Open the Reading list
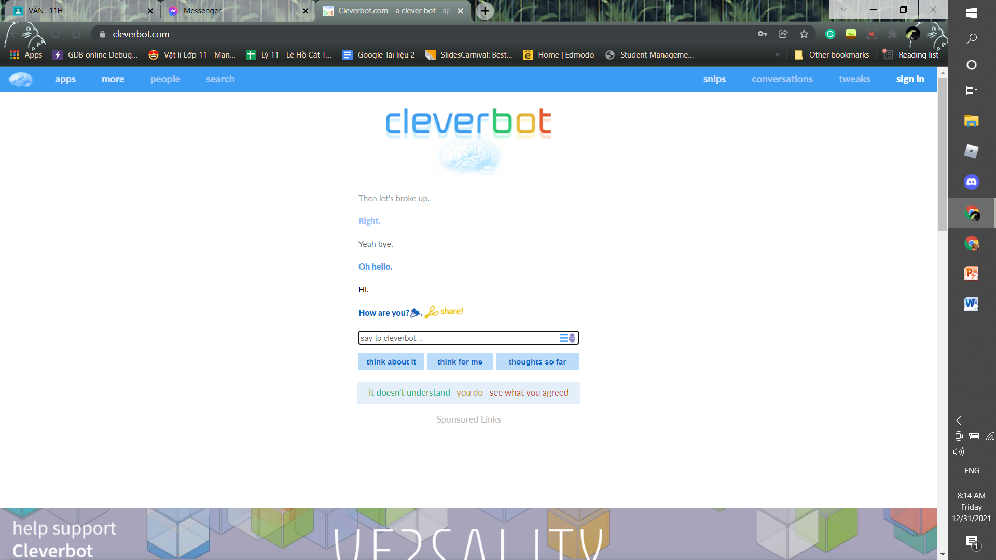The width and height of the screenshot is (996, 560). [x=911, y=55]
